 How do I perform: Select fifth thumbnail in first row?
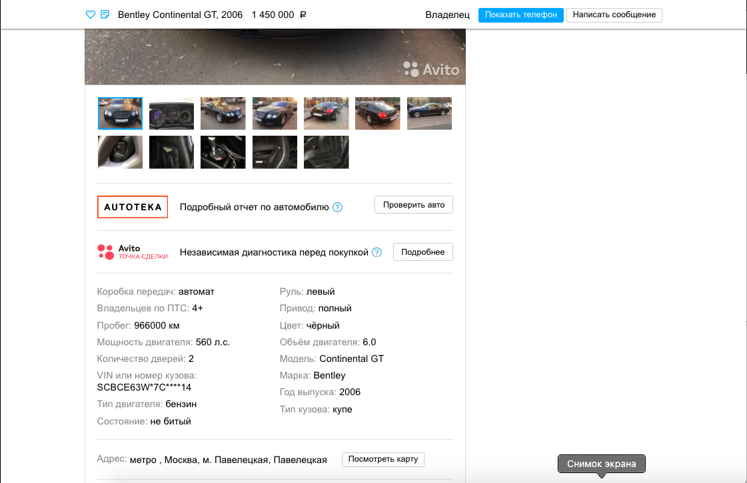(327, 113)
